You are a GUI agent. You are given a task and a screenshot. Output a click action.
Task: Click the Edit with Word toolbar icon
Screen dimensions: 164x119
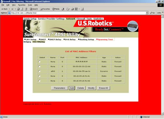76,9
